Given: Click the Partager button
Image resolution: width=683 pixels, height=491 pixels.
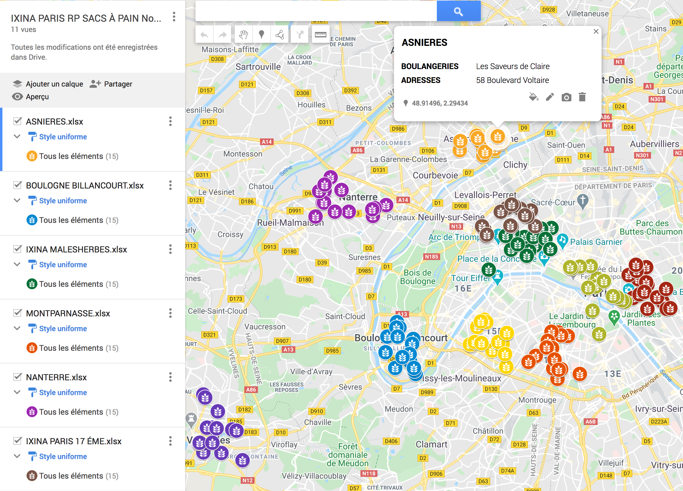Looking at the screenshot, I should (x=111, y=84).
